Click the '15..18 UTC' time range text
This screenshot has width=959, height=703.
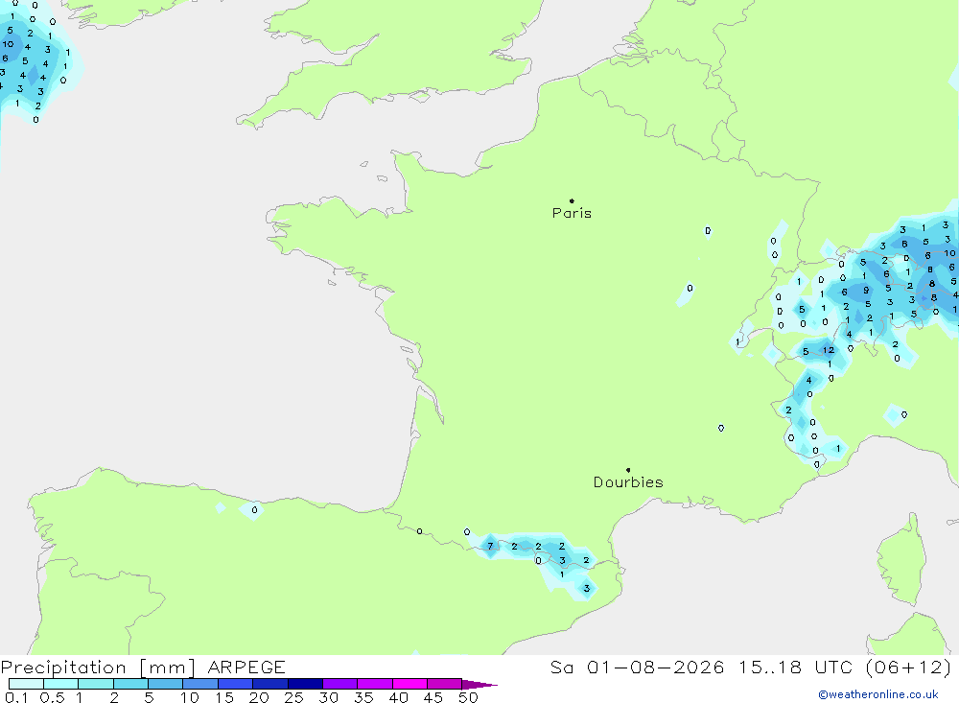click(x=796, y=667)
